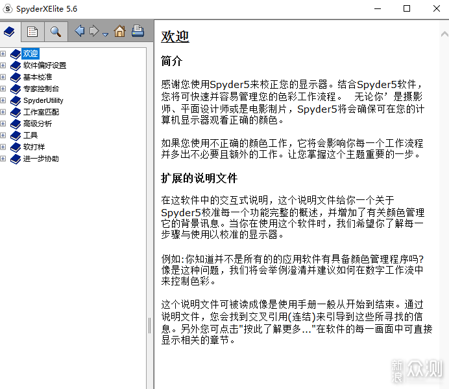Image resolution: width=449 pixels, height=389 pixels.
Task: Select the 基本校准 topic
Action: [x=38, y=77]
